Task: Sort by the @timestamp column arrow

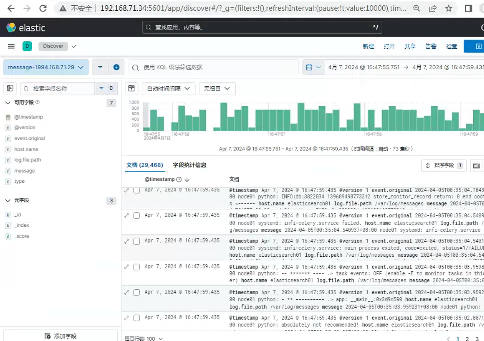Action: click(187, 179)
